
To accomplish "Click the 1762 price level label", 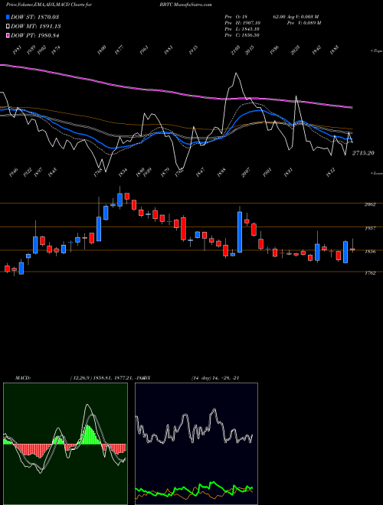I will (x=370, y=273).
